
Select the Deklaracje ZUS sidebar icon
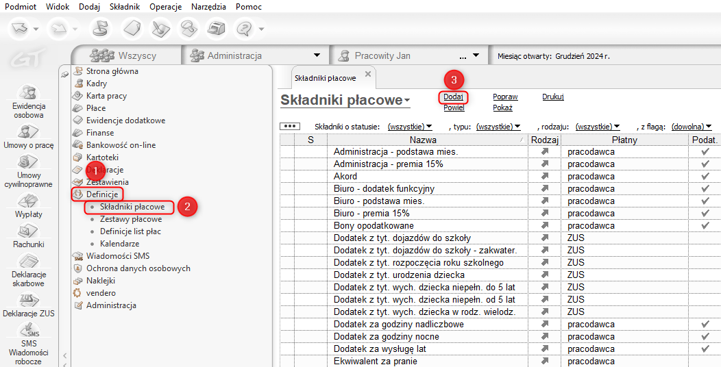(29, 300)
